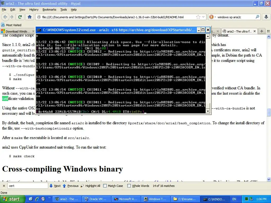This screenshot has width=271, height=203.
Task: Close the aria2 - The ultra f... tab
Action: tap(254, 31)
